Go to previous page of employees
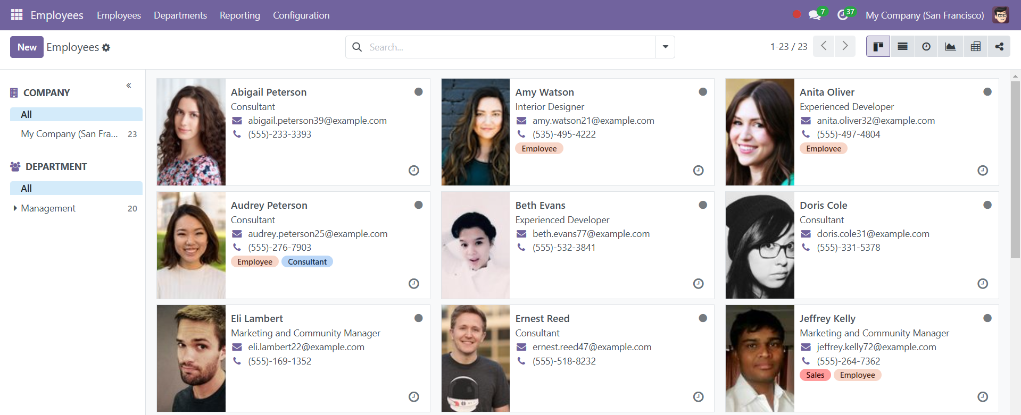 [x=824, y=46]
